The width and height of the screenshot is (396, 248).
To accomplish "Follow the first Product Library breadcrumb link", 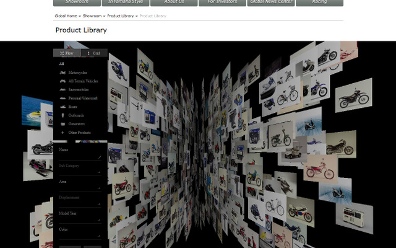I will pyautogui.click(x=120, y=15).
